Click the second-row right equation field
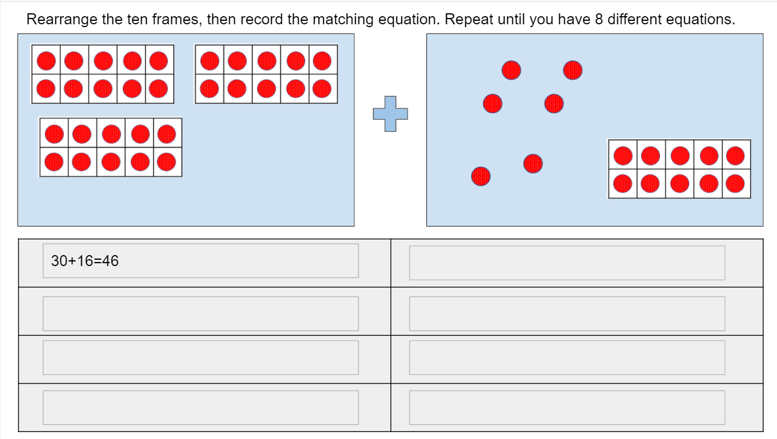Image resolution: width=777 pixels, height=439 pixels. pos(567,313)
